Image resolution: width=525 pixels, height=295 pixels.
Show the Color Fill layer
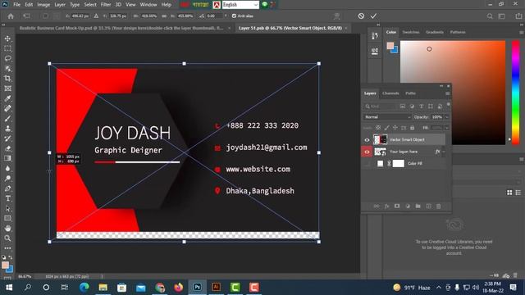coord(367,164)
